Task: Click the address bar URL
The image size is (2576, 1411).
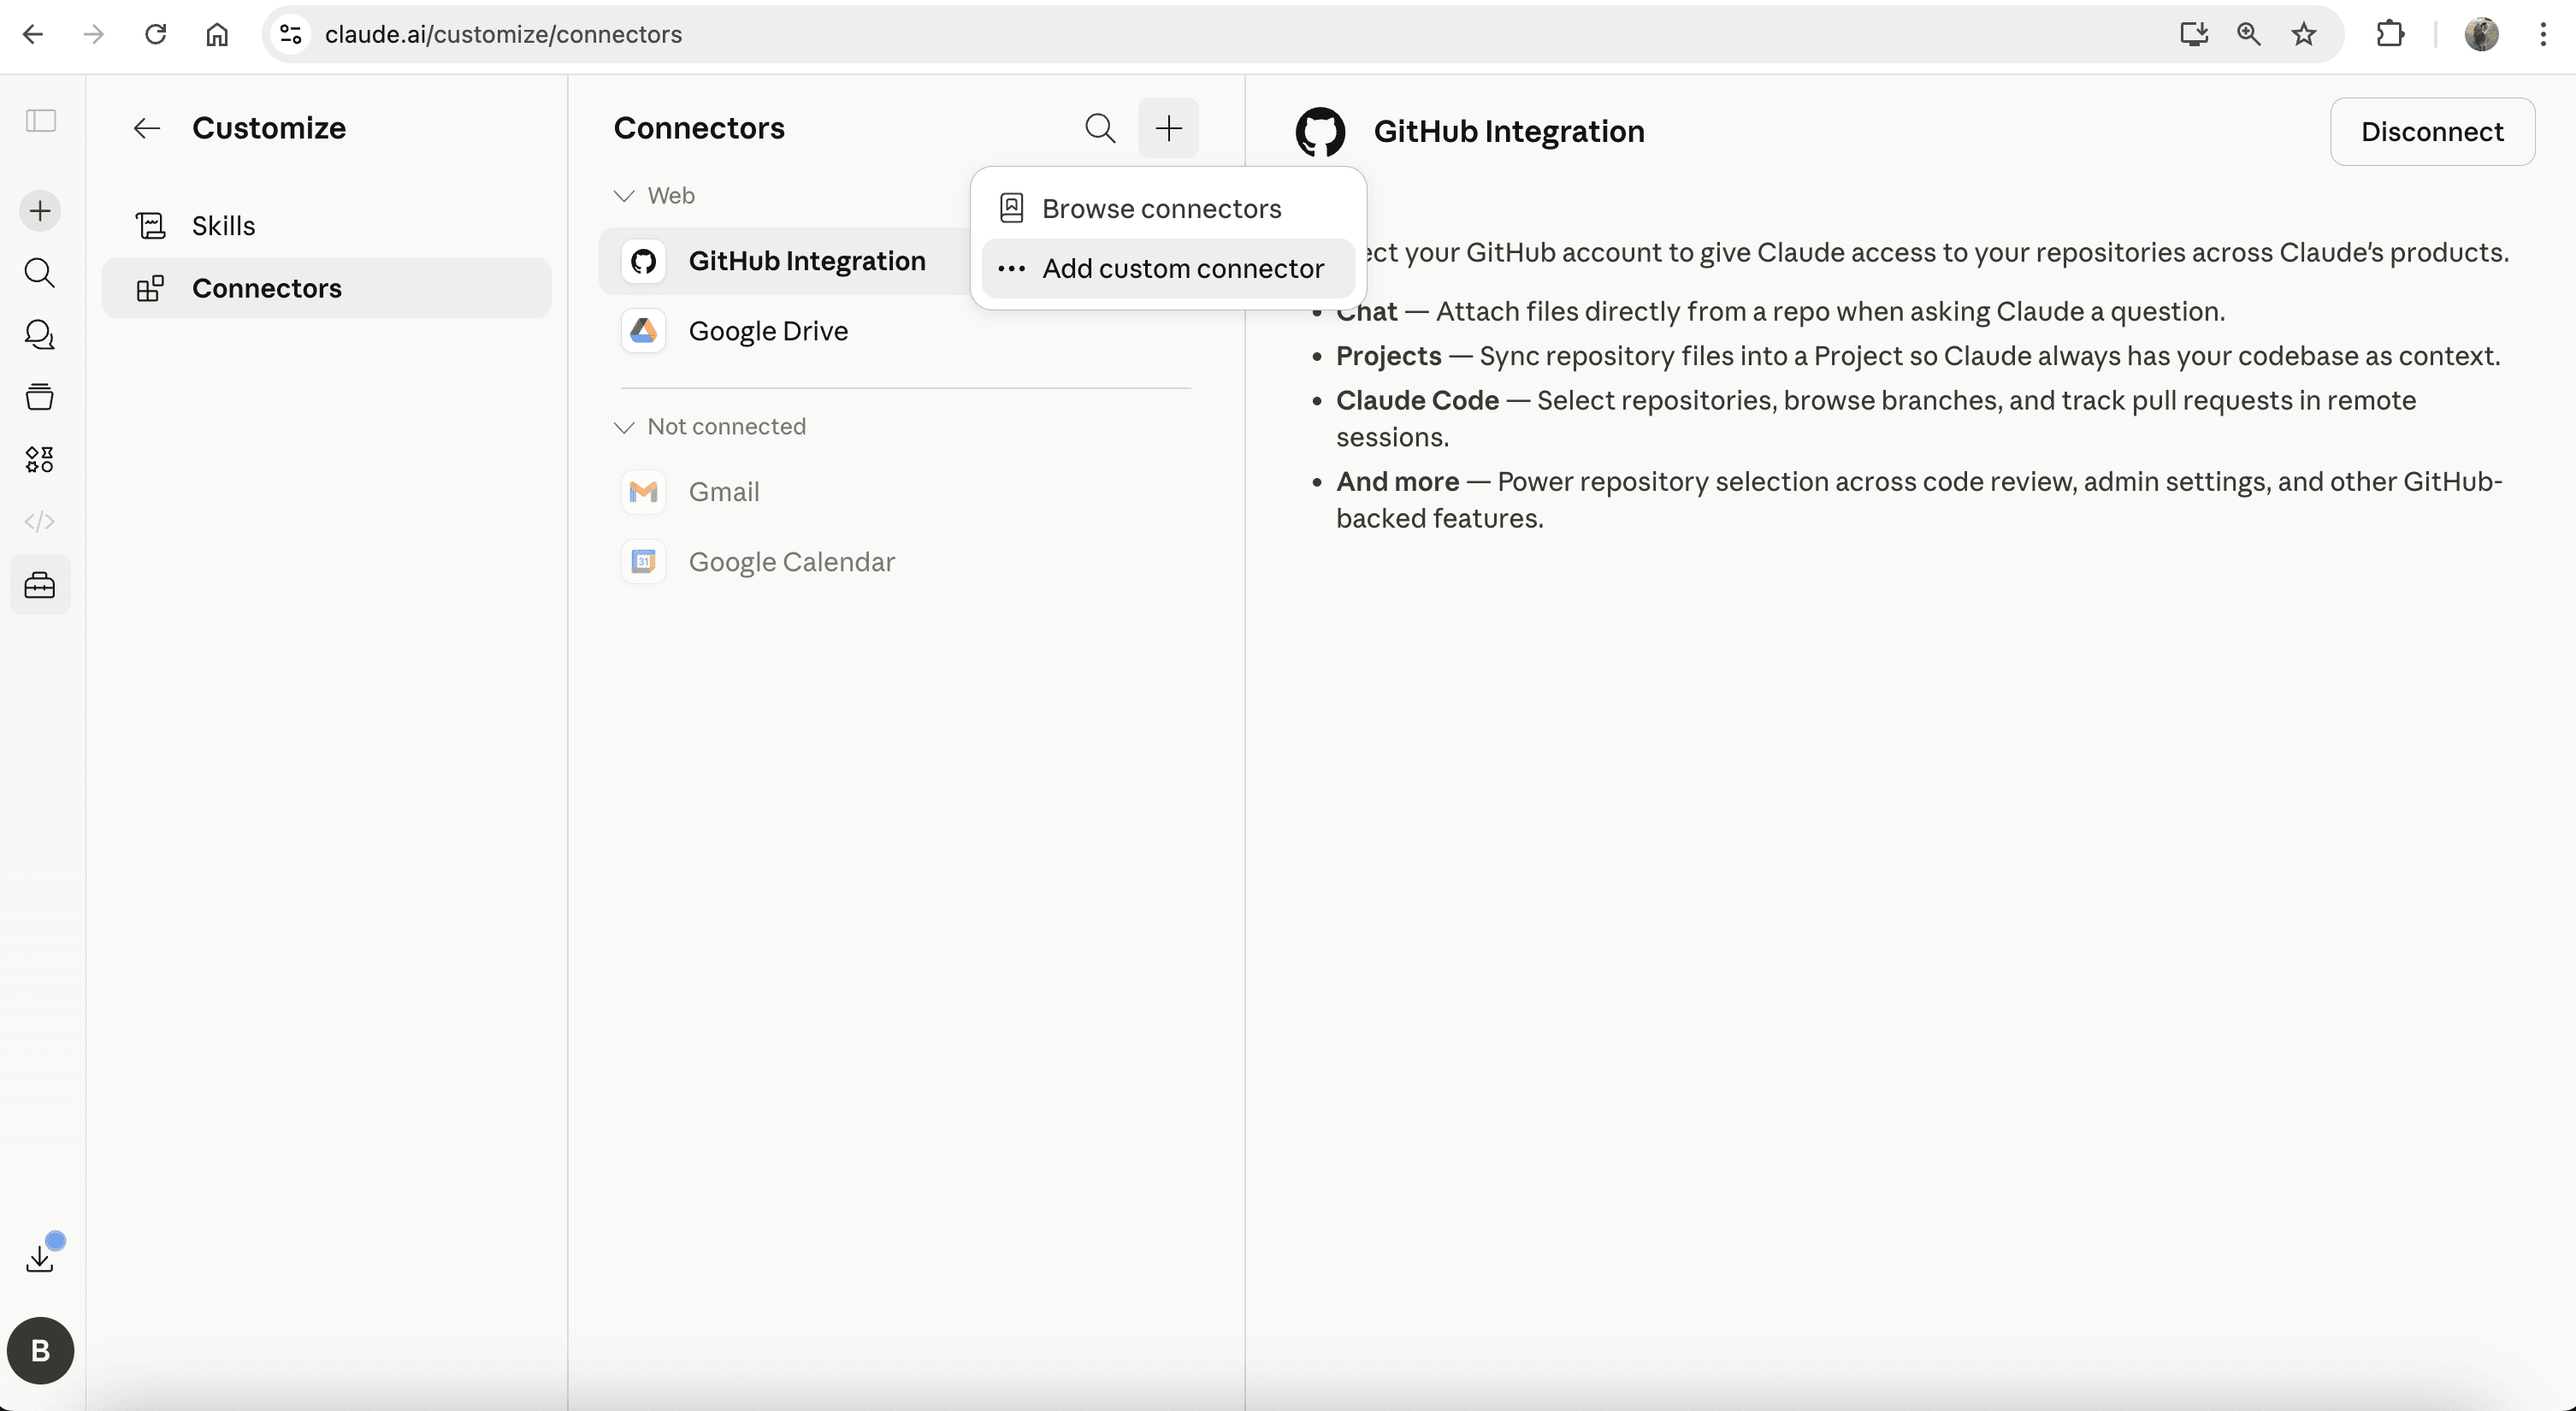Action: (x=503, y=34)
